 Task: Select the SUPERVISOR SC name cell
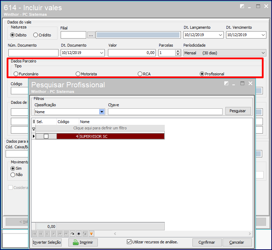[122, 136]
